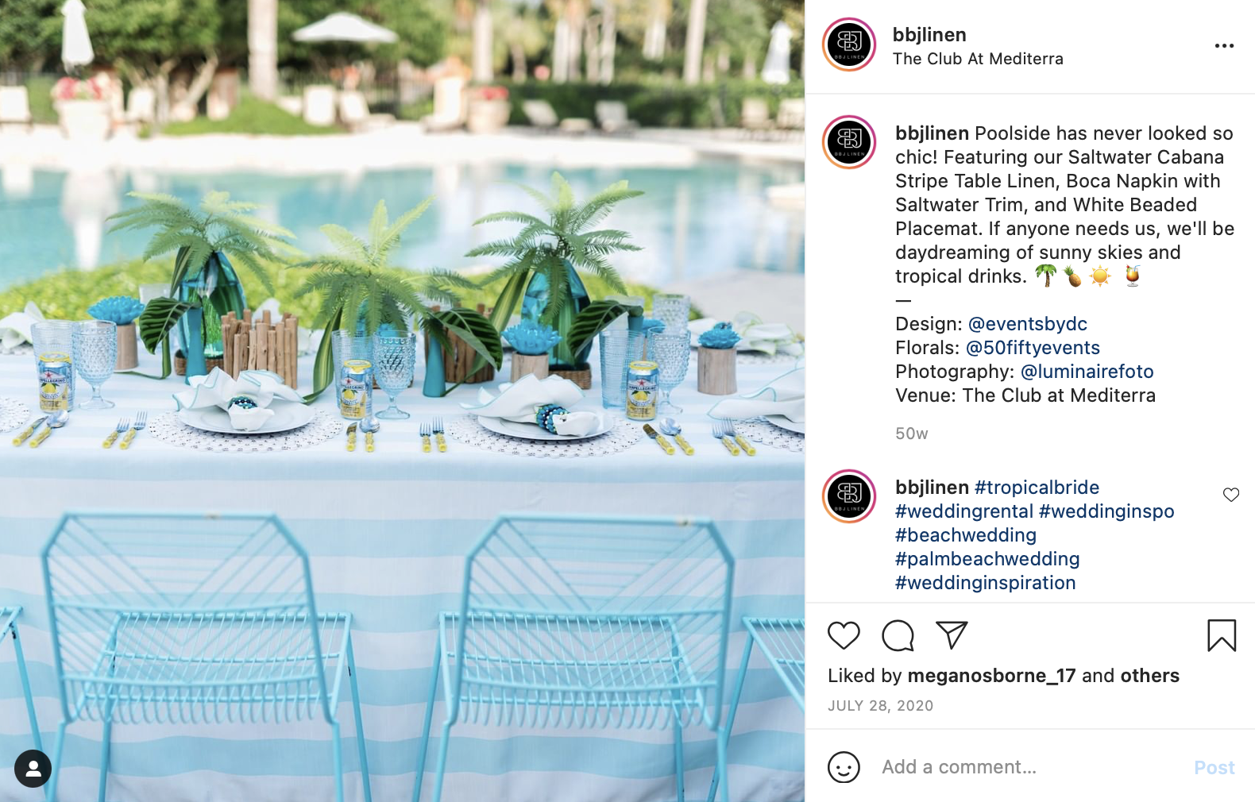Click bbjlinen avatar beside hashtag comment
1255x802 pixels.
849,496
